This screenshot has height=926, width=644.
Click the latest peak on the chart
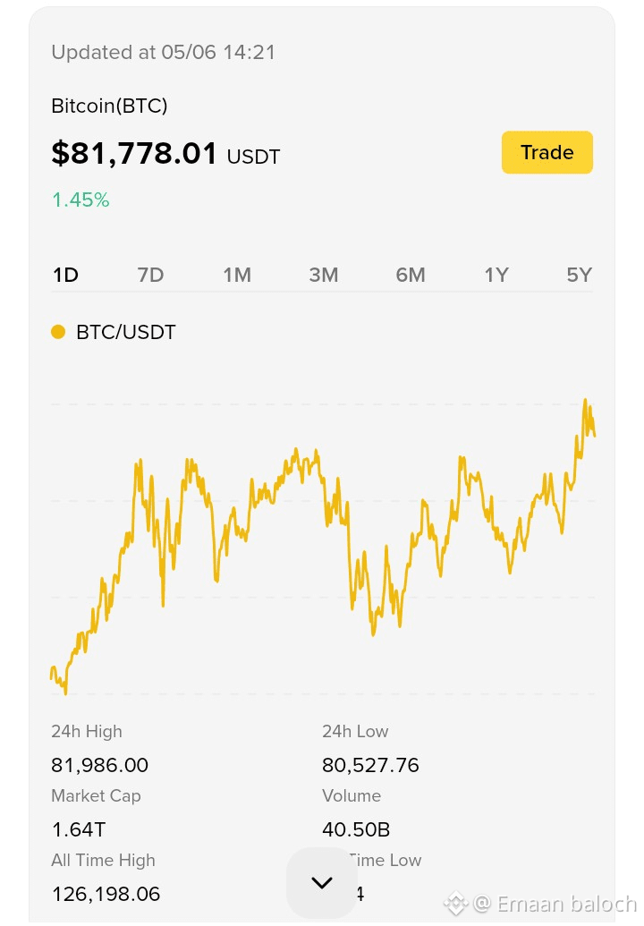586,401
